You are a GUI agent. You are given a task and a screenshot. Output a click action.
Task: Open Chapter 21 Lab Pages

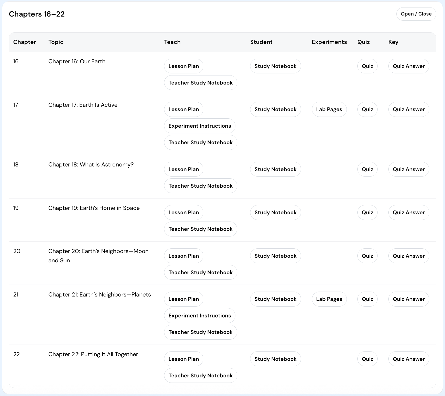[329, 299]
